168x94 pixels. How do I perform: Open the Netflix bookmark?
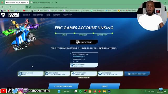10,11
